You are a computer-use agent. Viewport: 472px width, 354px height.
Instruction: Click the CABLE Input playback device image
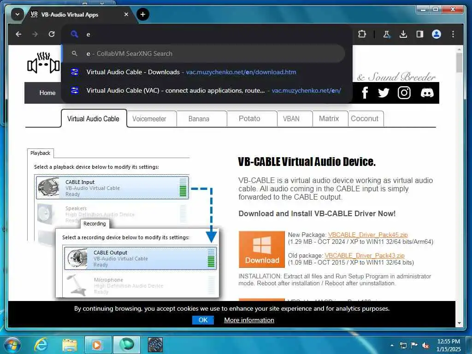click(x=48, y=187)
